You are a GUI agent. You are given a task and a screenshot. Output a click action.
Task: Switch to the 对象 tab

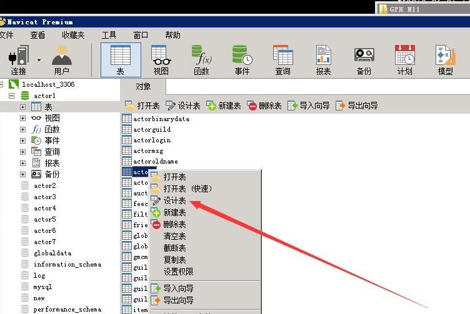(143, 86)
